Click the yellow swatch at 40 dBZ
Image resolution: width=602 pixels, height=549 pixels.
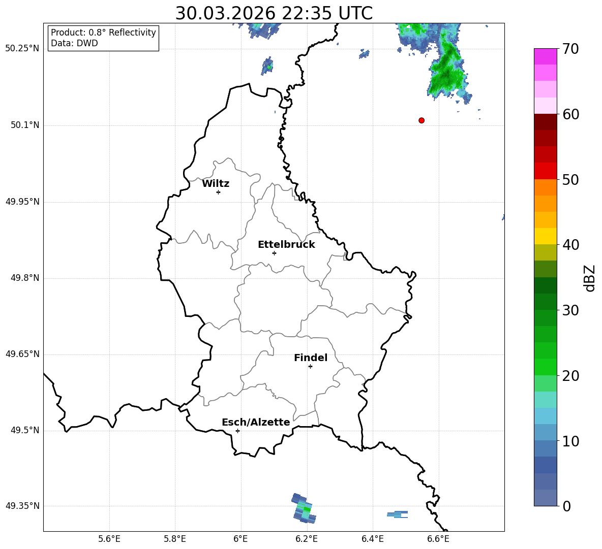click(x=546, y=236)
